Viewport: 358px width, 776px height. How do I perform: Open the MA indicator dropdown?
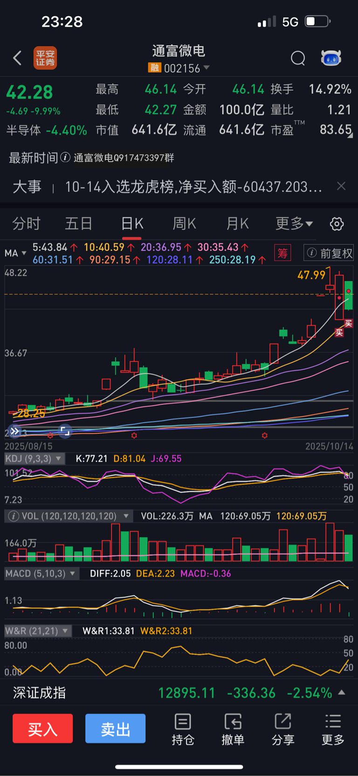click(15, 253)
